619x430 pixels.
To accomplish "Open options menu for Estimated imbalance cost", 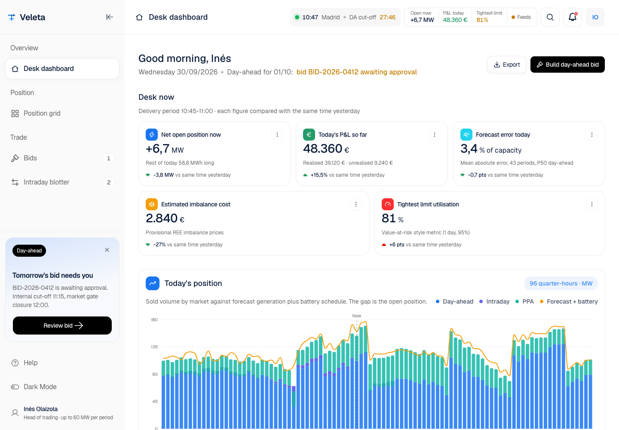I will tap(356, 204).
